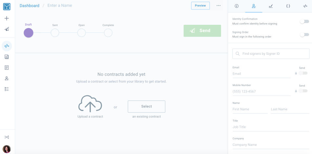Click the Preview button

[x=200, y=6]
